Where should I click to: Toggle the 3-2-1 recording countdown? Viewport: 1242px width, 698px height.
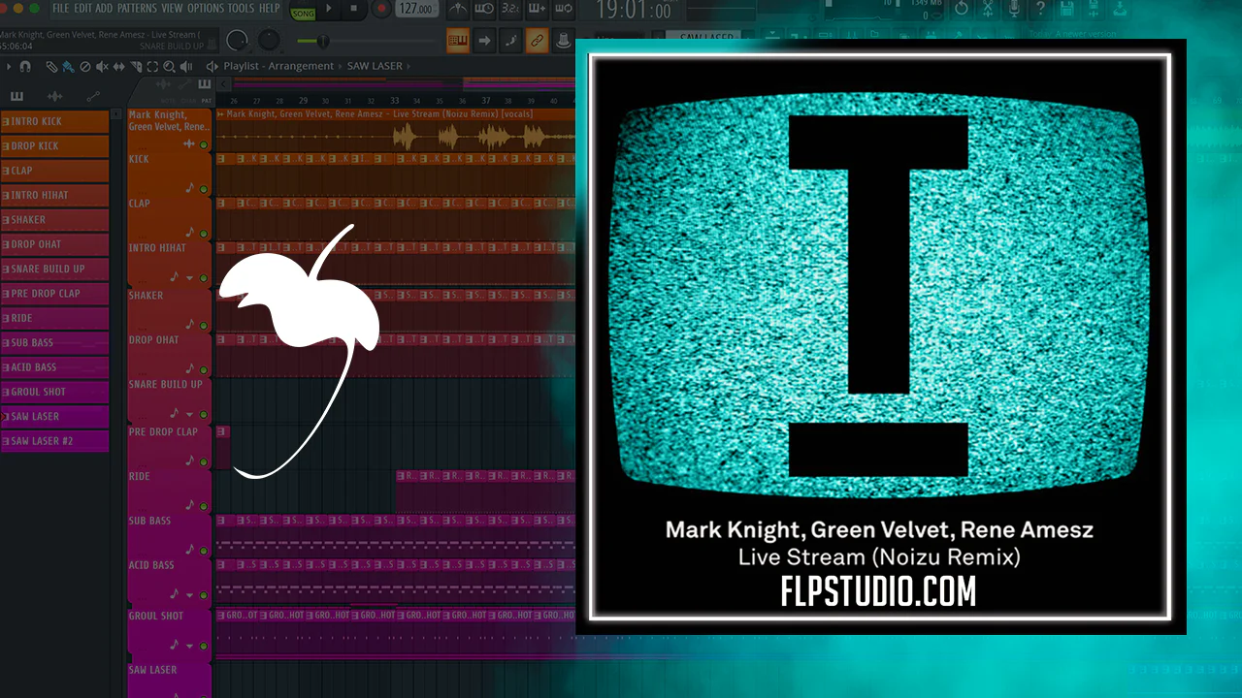click(510, 10)
